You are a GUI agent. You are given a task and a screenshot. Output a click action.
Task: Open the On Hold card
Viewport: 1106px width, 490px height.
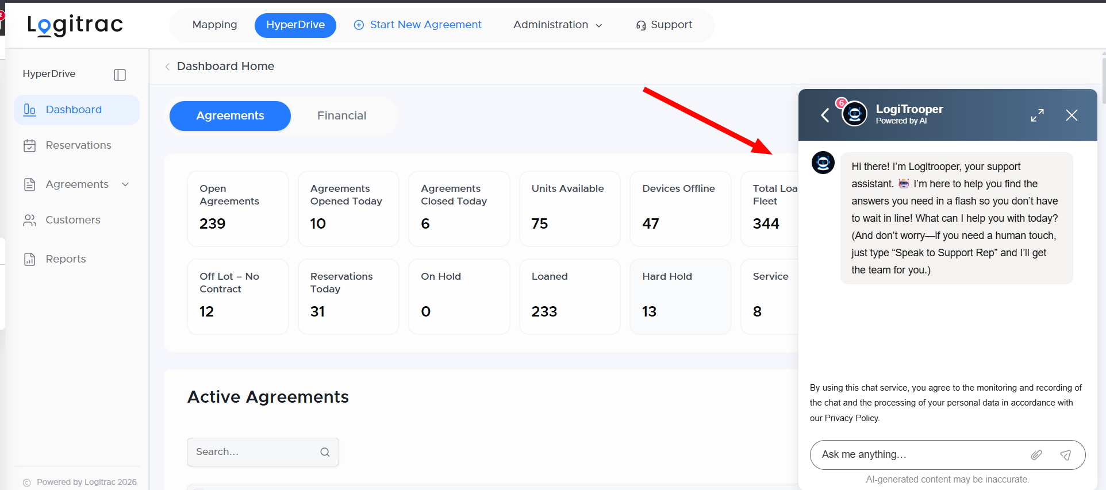tap(459, 297)
